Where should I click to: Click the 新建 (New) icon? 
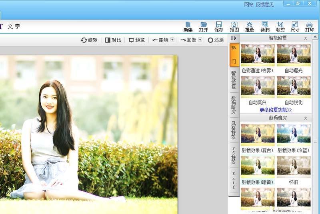click(x=188, y=26)
